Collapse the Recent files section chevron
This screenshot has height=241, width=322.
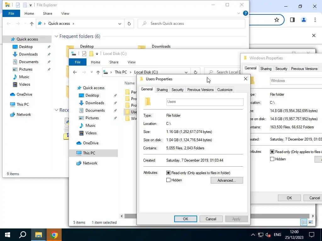point(56,110)
